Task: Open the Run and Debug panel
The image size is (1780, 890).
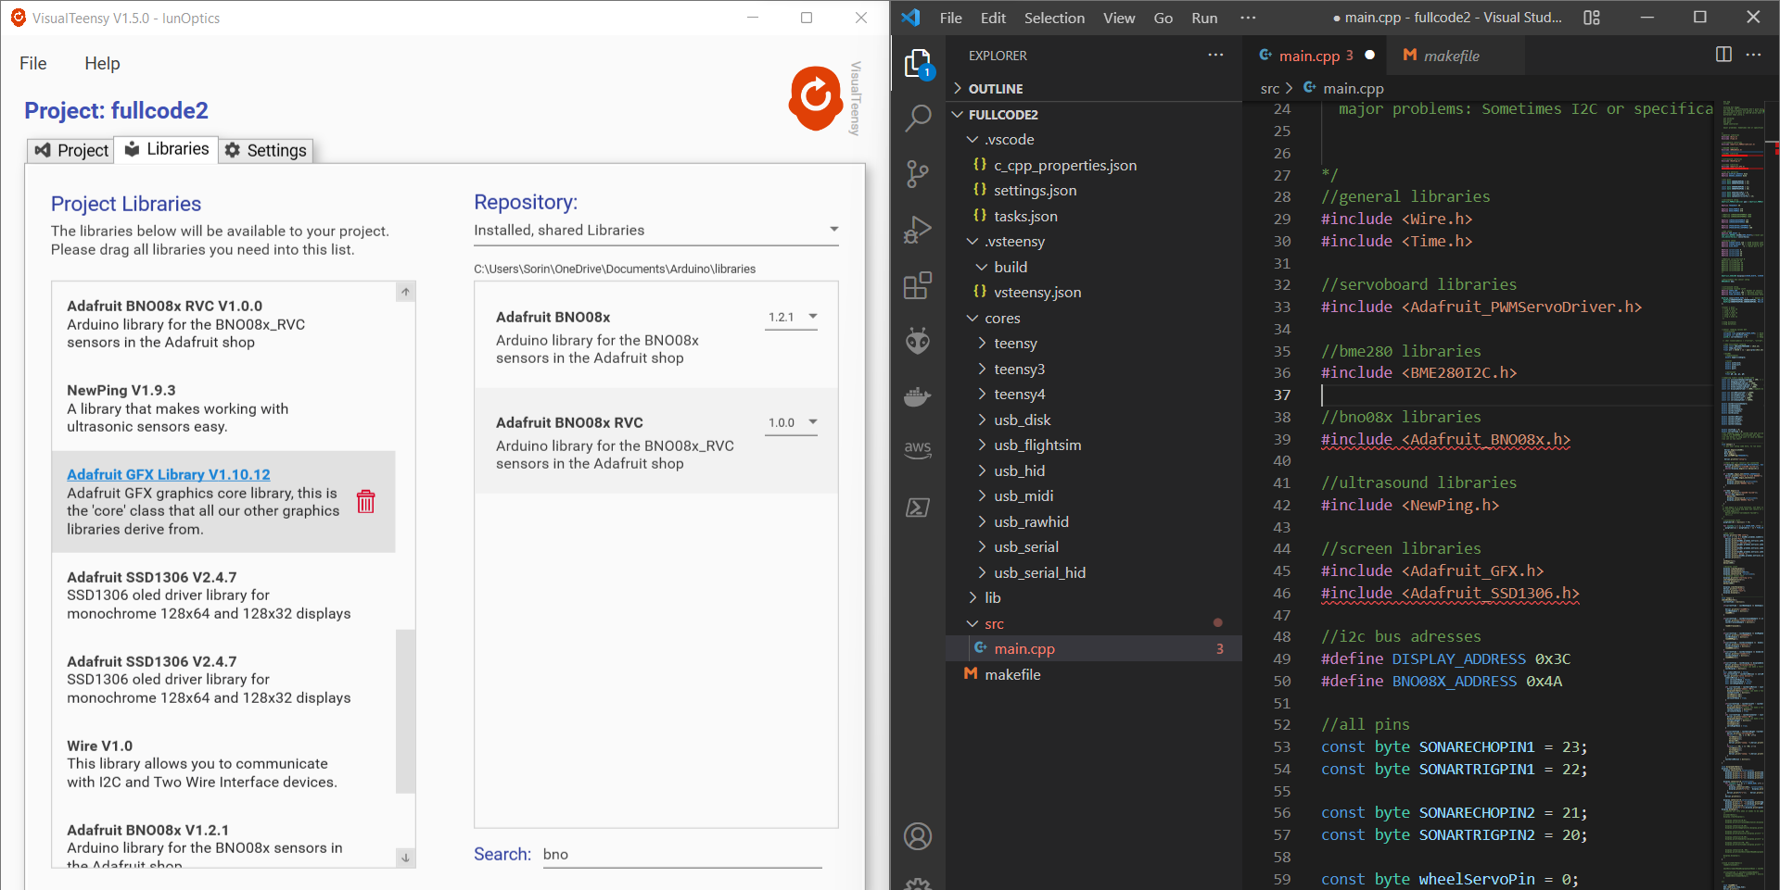Action: point(918,230)
